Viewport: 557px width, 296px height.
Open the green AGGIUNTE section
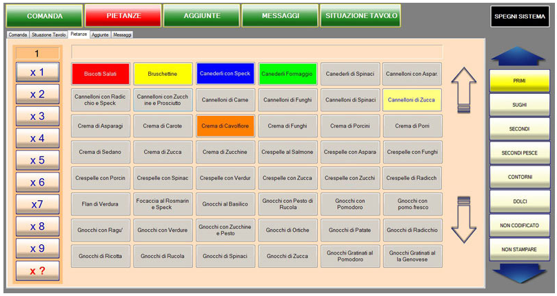pos(202,15)
